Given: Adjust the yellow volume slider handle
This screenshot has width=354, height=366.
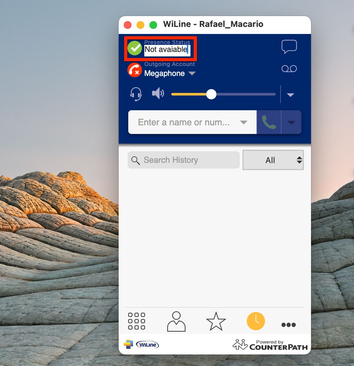Looking at the screenshot, I should [x=212, y=94].
